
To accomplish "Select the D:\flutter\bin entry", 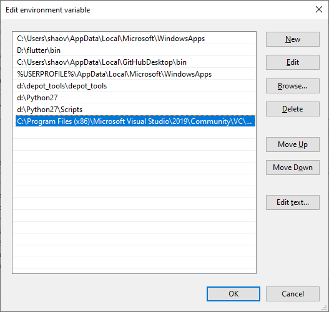I will 135,50.
